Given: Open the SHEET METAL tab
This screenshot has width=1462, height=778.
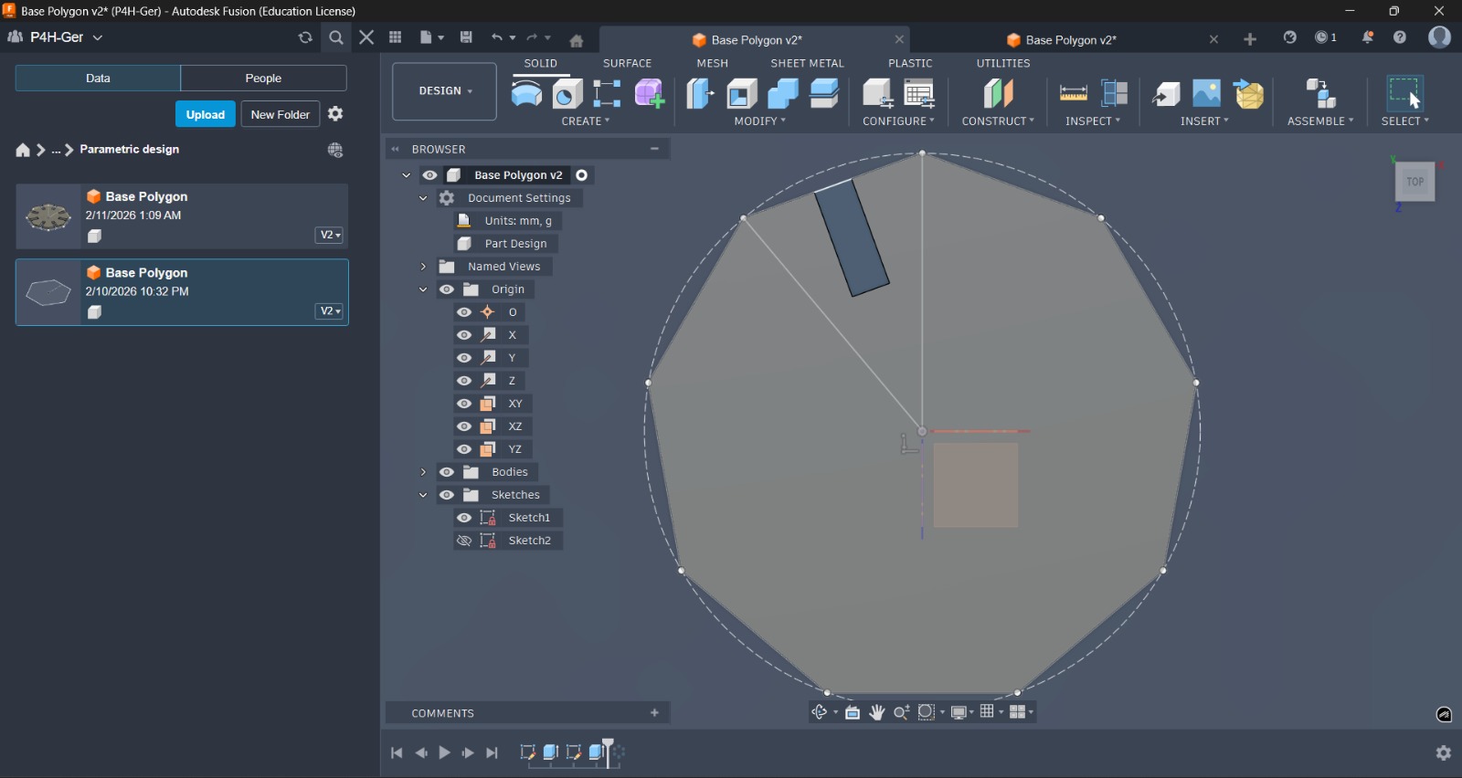Looking at the screenshot, I should (808, 64).
